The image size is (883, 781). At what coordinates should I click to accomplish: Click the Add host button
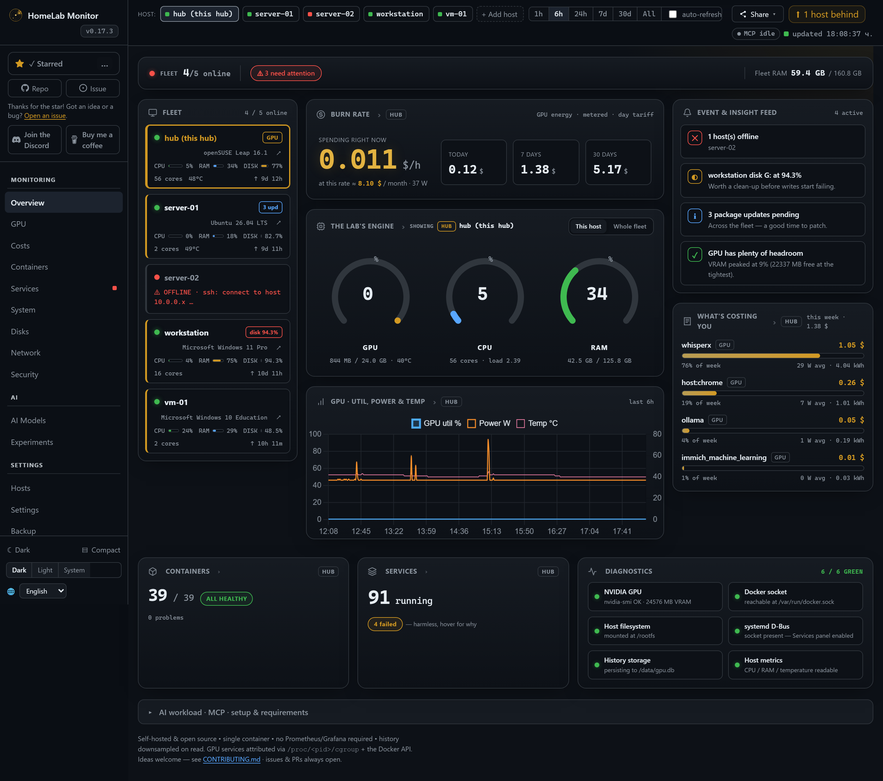click(500, 14)
